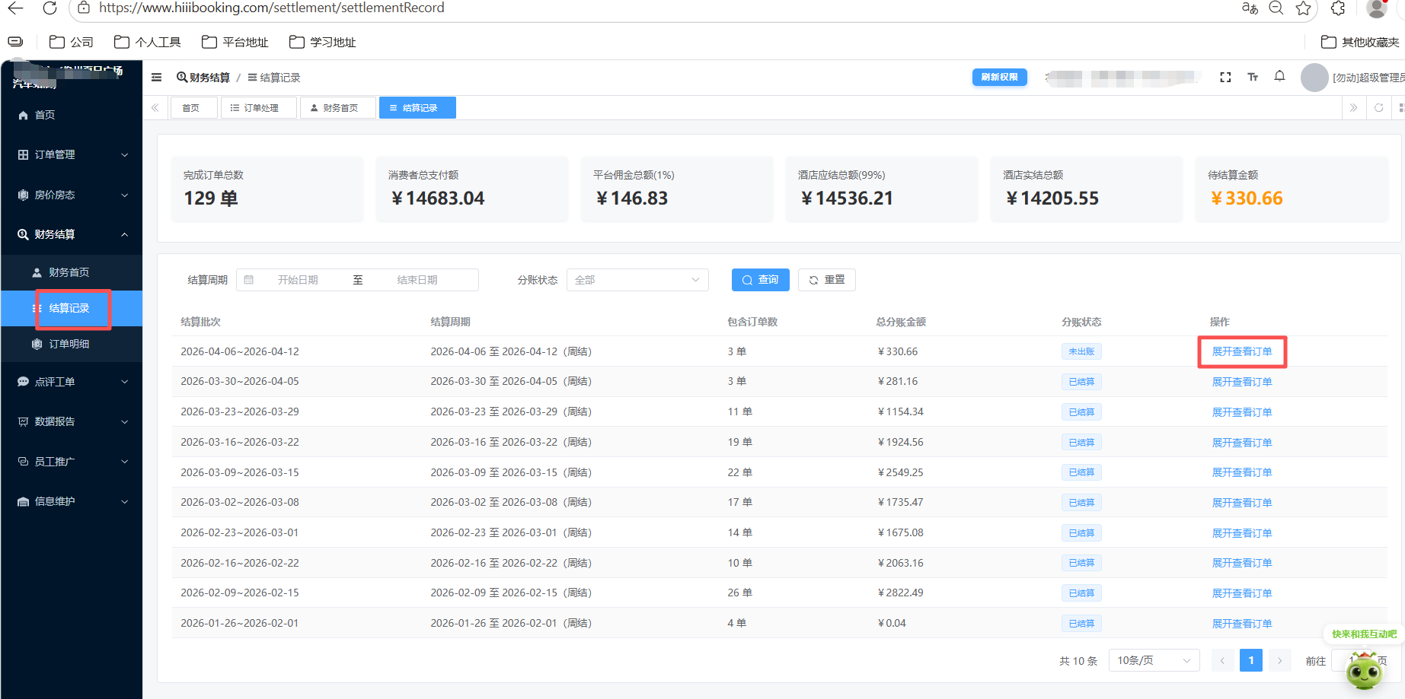Open 订单明细 in the sidebar

(69, 344)
